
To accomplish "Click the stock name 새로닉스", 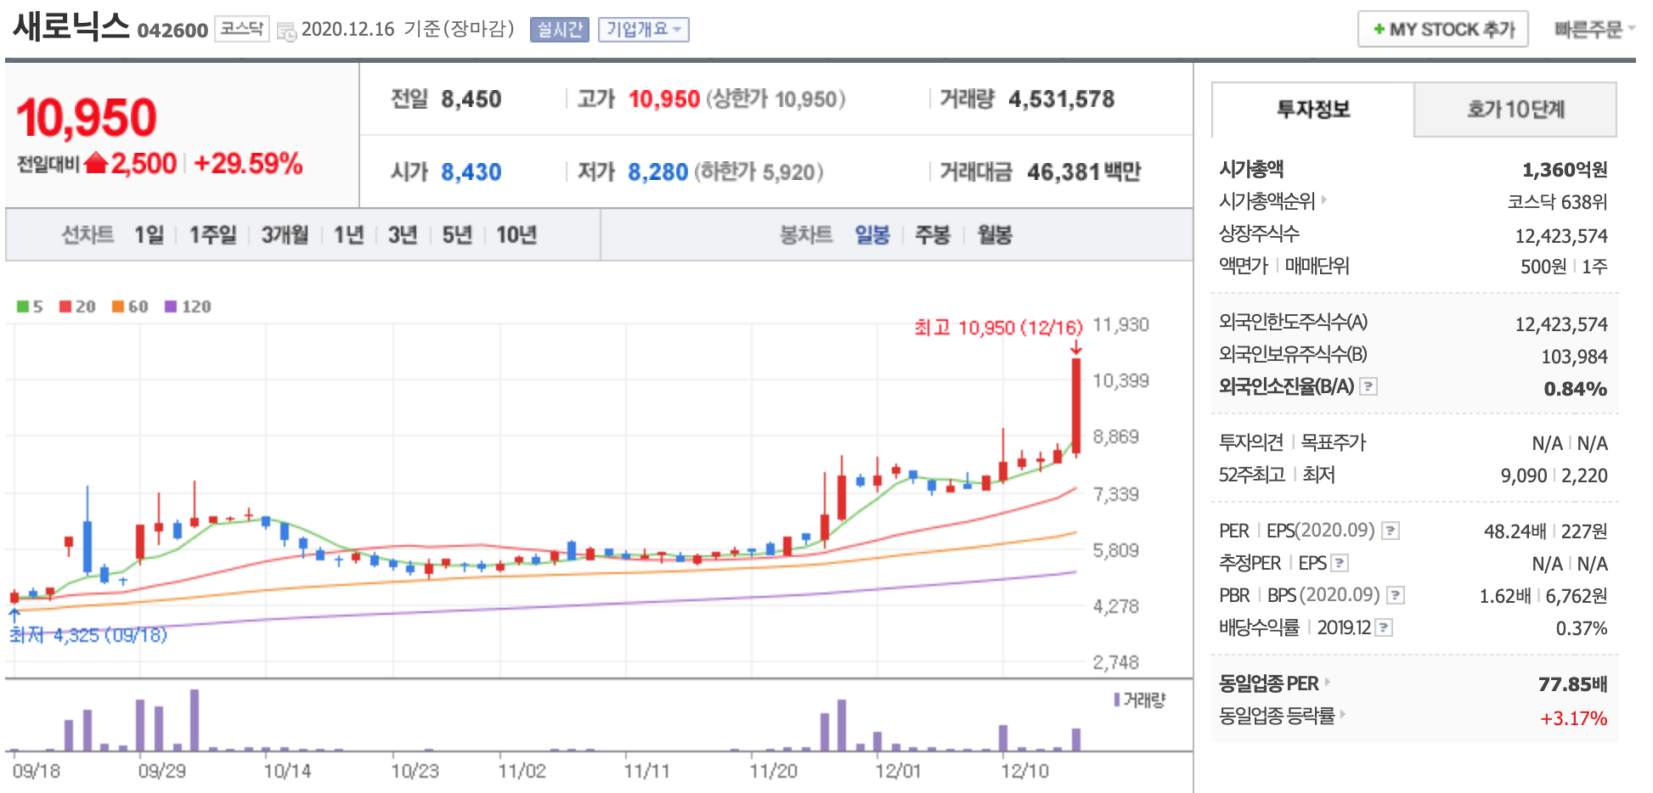I will click(x=71, y=26).
